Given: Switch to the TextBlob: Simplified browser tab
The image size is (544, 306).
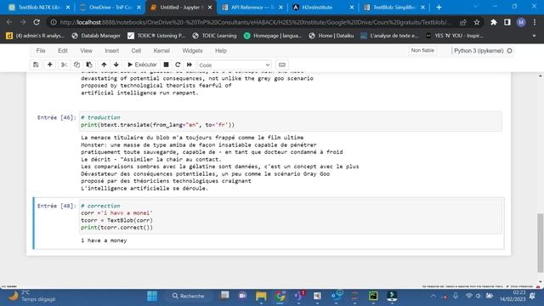Looking at the screenshot, I should [394, 8].
